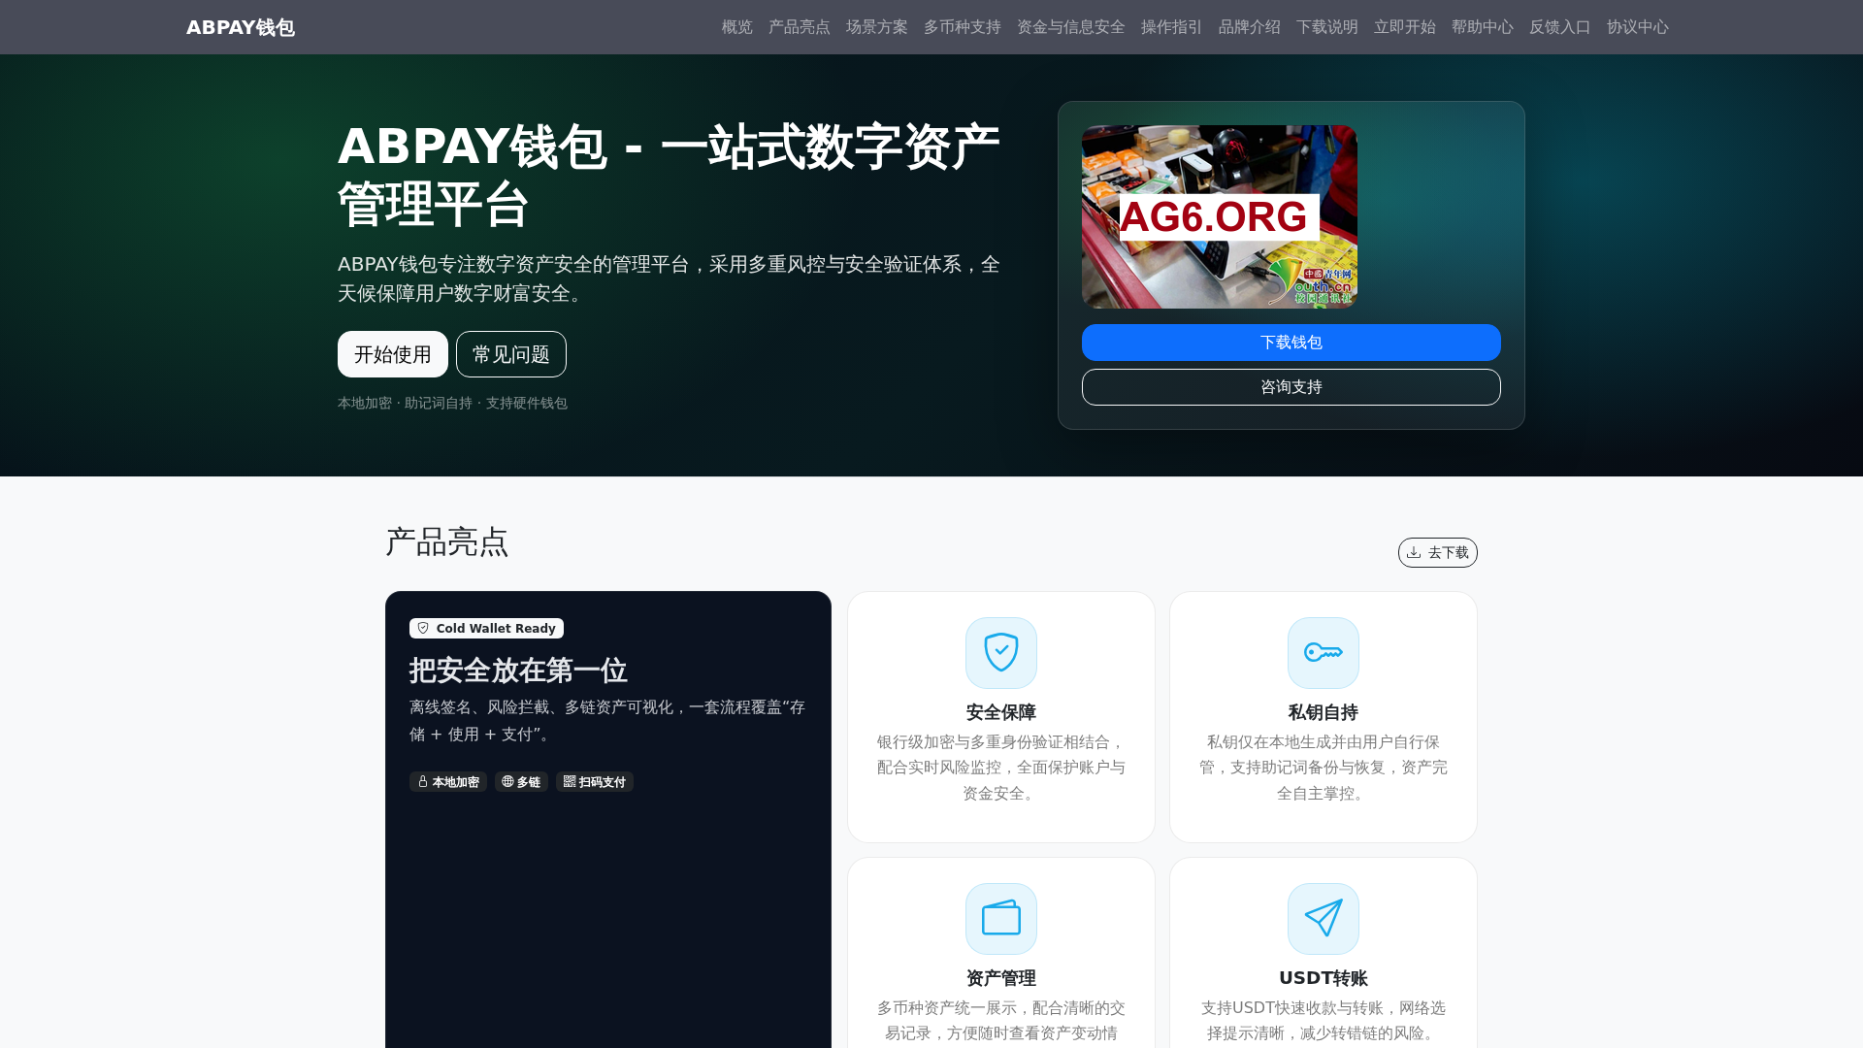Click the Cold Wallet Ready badge
Screen dimensions: 1863x1048
point(486,629)
